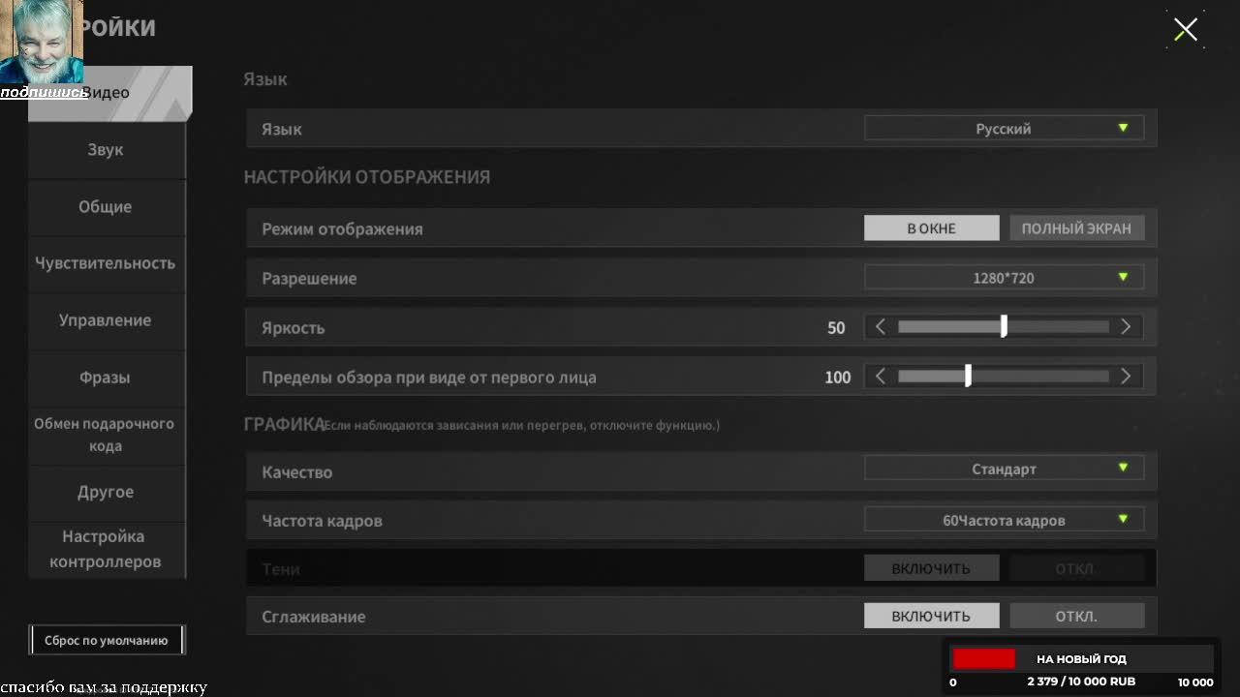Open the Язык language dropdown
1240x697 pixels.
(x=1004, y=129)
